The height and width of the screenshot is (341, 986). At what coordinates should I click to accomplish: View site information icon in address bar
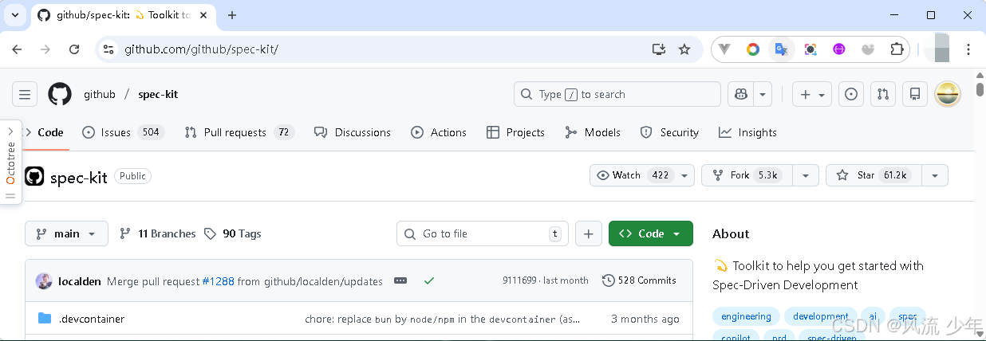(109, 49)
